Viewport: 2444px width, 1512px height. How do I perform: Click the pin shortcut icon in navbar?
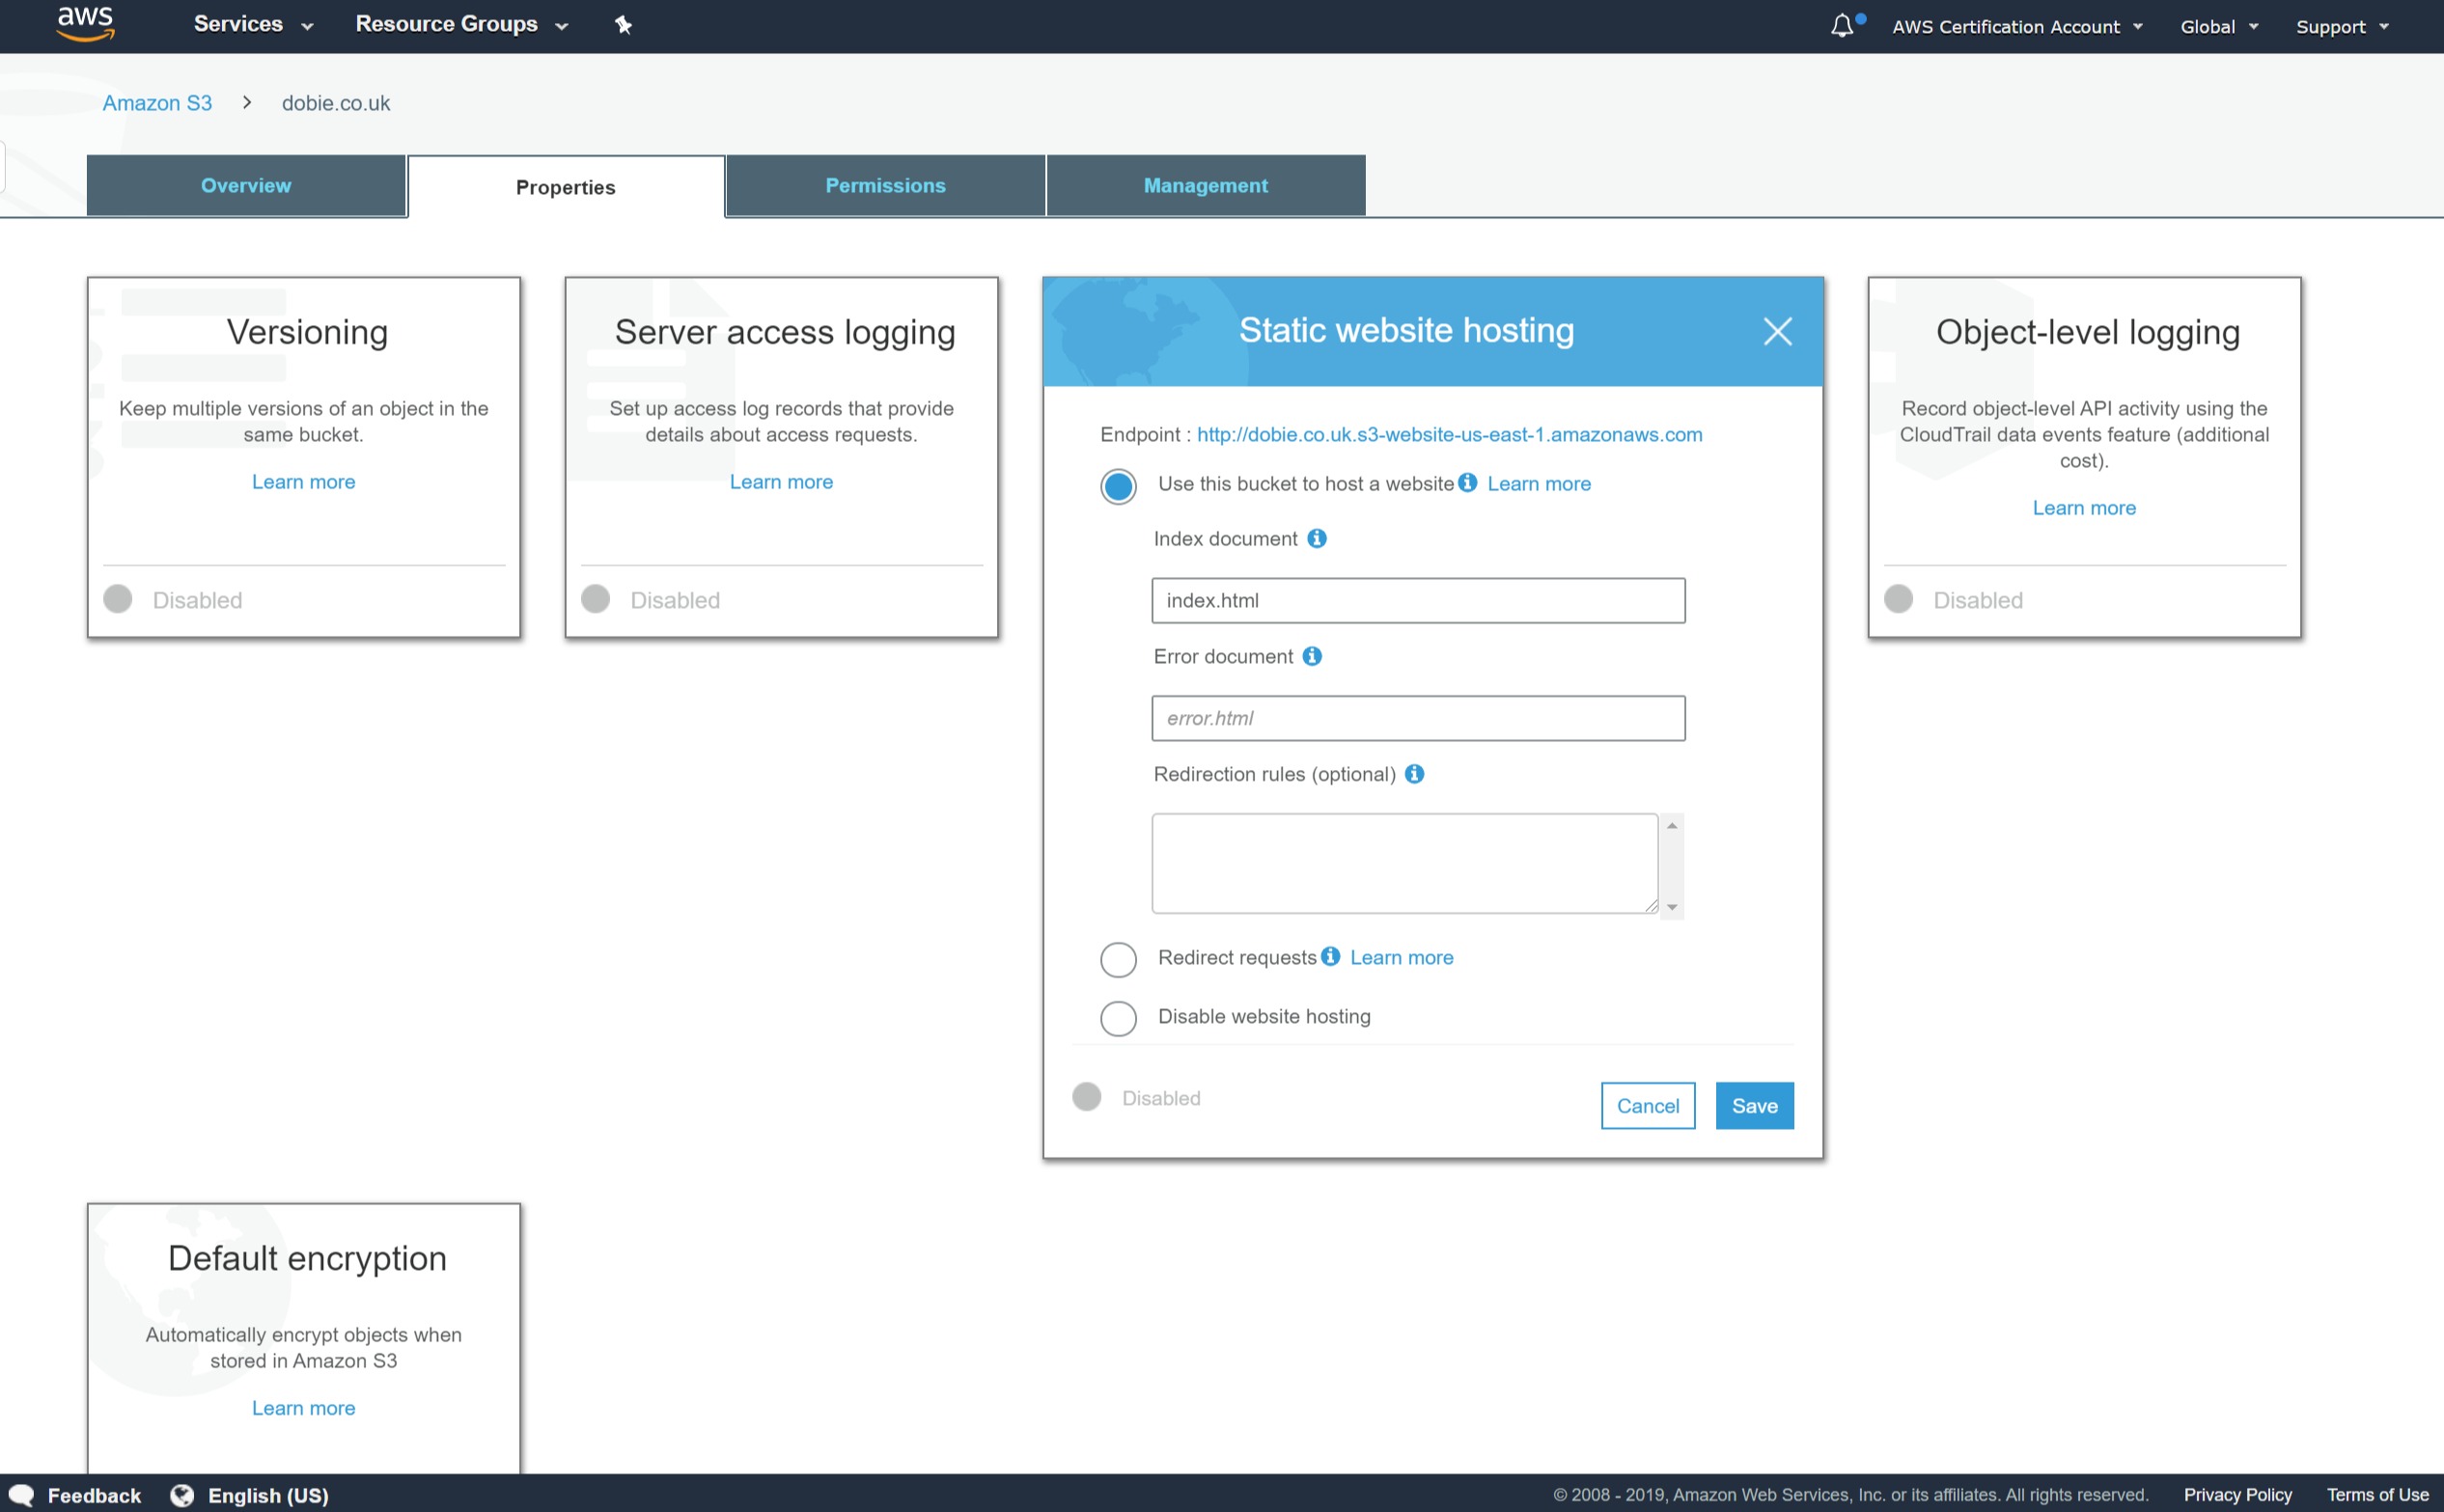pyautogui.click(x=624, y=25)
